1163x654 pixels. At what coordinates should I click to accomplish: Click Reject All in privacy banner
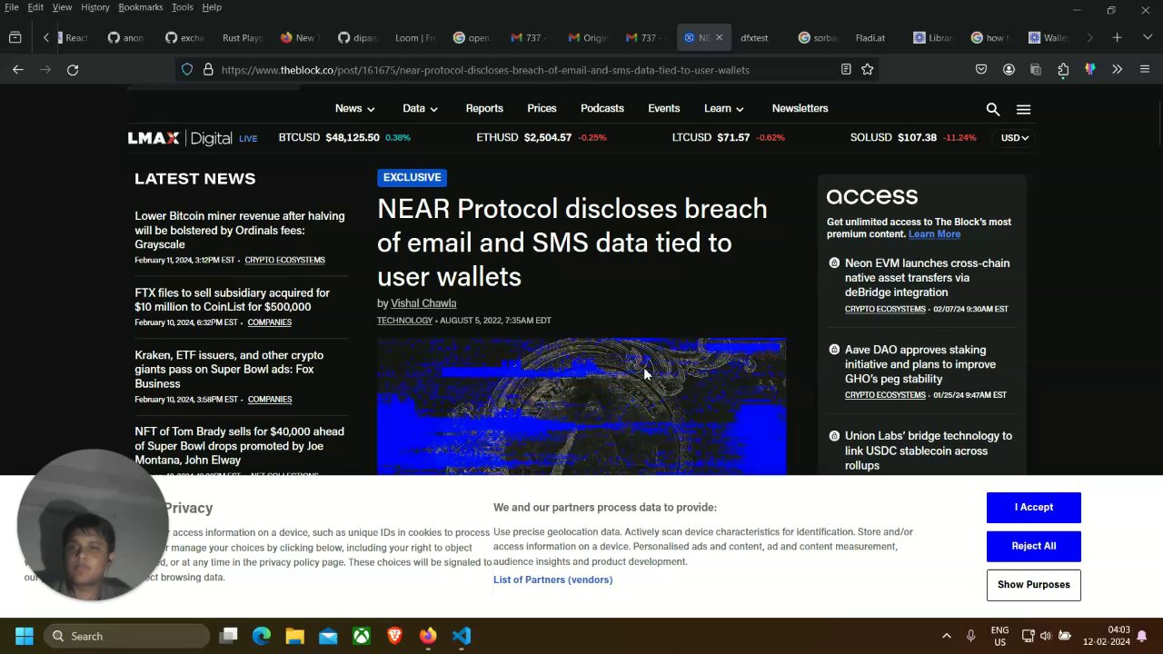click(x=1034, y=546)
